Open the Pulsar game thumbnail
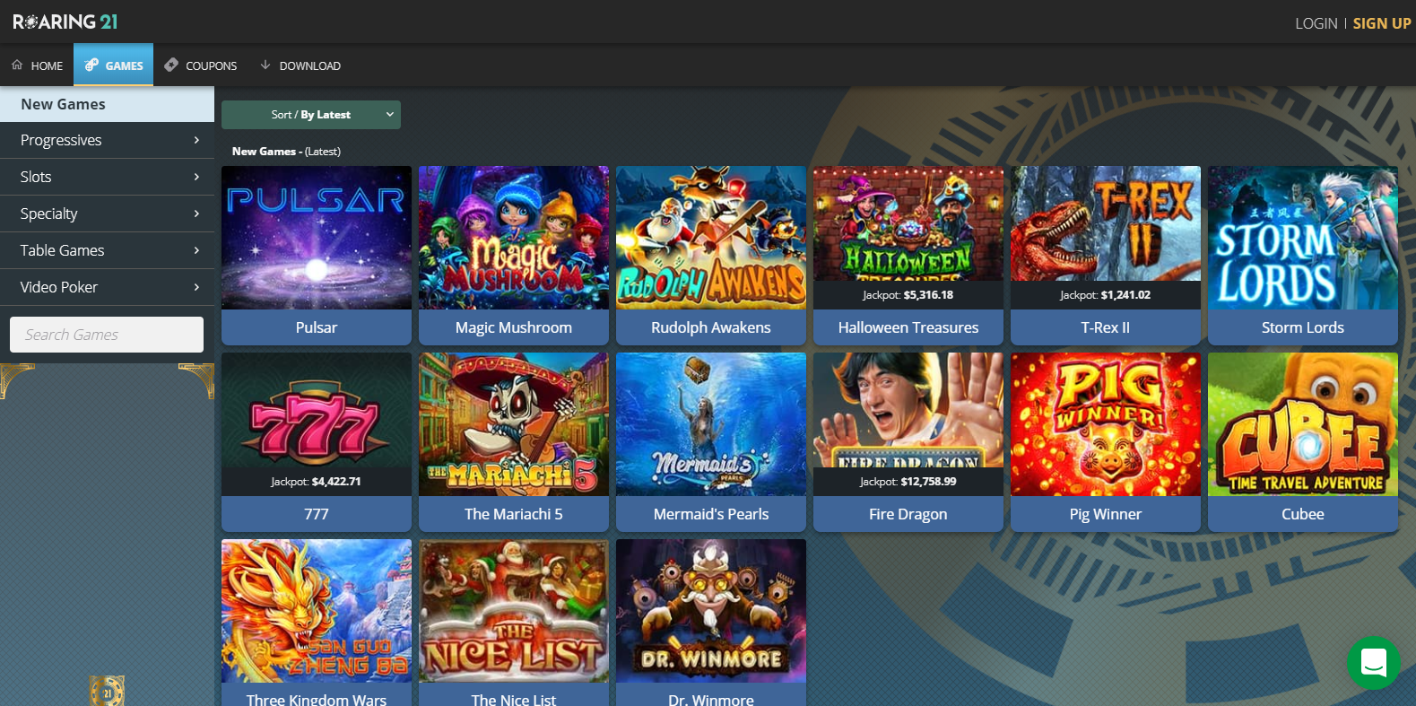Viewport: 1416px width, 706px height. [x=317, y=238]
